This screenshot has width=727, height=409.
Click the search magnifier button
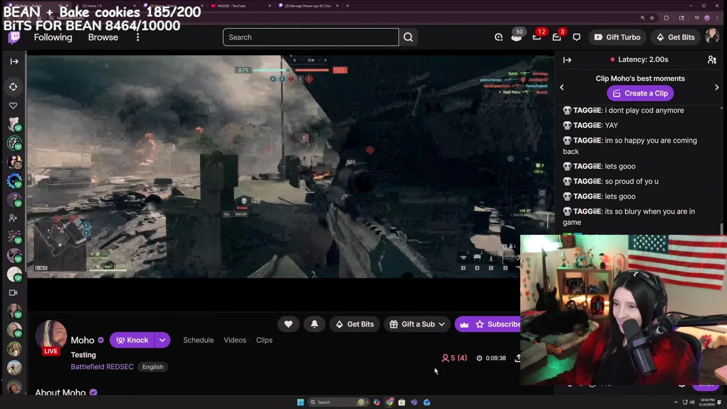(408, 37)
